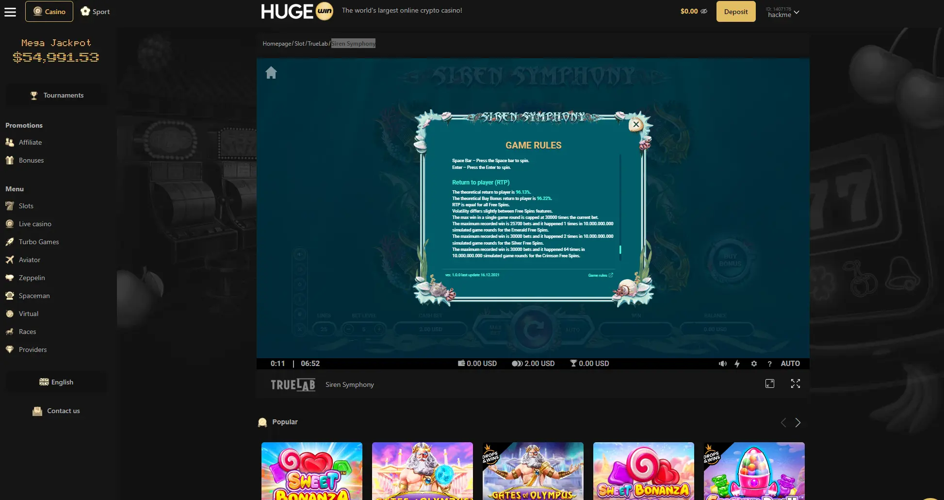Open the Zeppelin game link
Image resolution: width=944 pixels, height=500 pixels.
pyautogui.click(x=32, y=278)
